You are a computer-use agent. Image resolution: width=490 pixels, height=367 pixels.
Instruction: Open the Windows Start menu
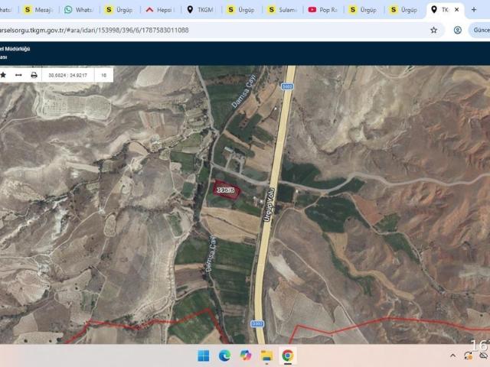204,356
